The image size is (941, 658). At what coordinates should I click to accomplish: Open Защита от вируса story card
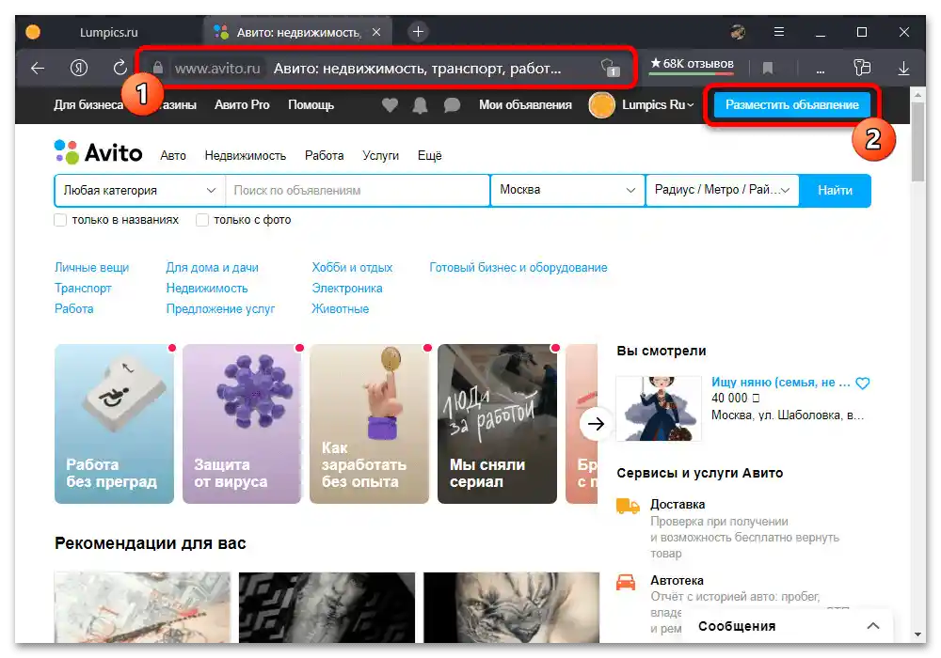pos(242,424)
